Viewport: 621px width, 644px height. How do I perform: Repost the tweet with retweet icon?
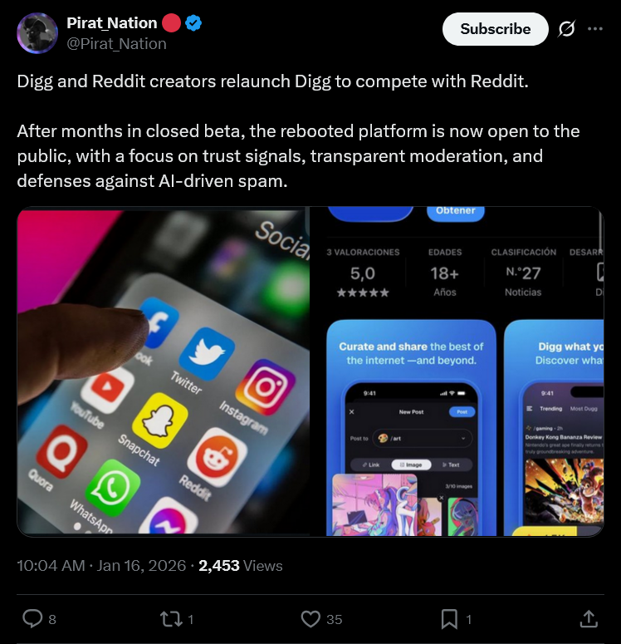[x=171, y=619]
